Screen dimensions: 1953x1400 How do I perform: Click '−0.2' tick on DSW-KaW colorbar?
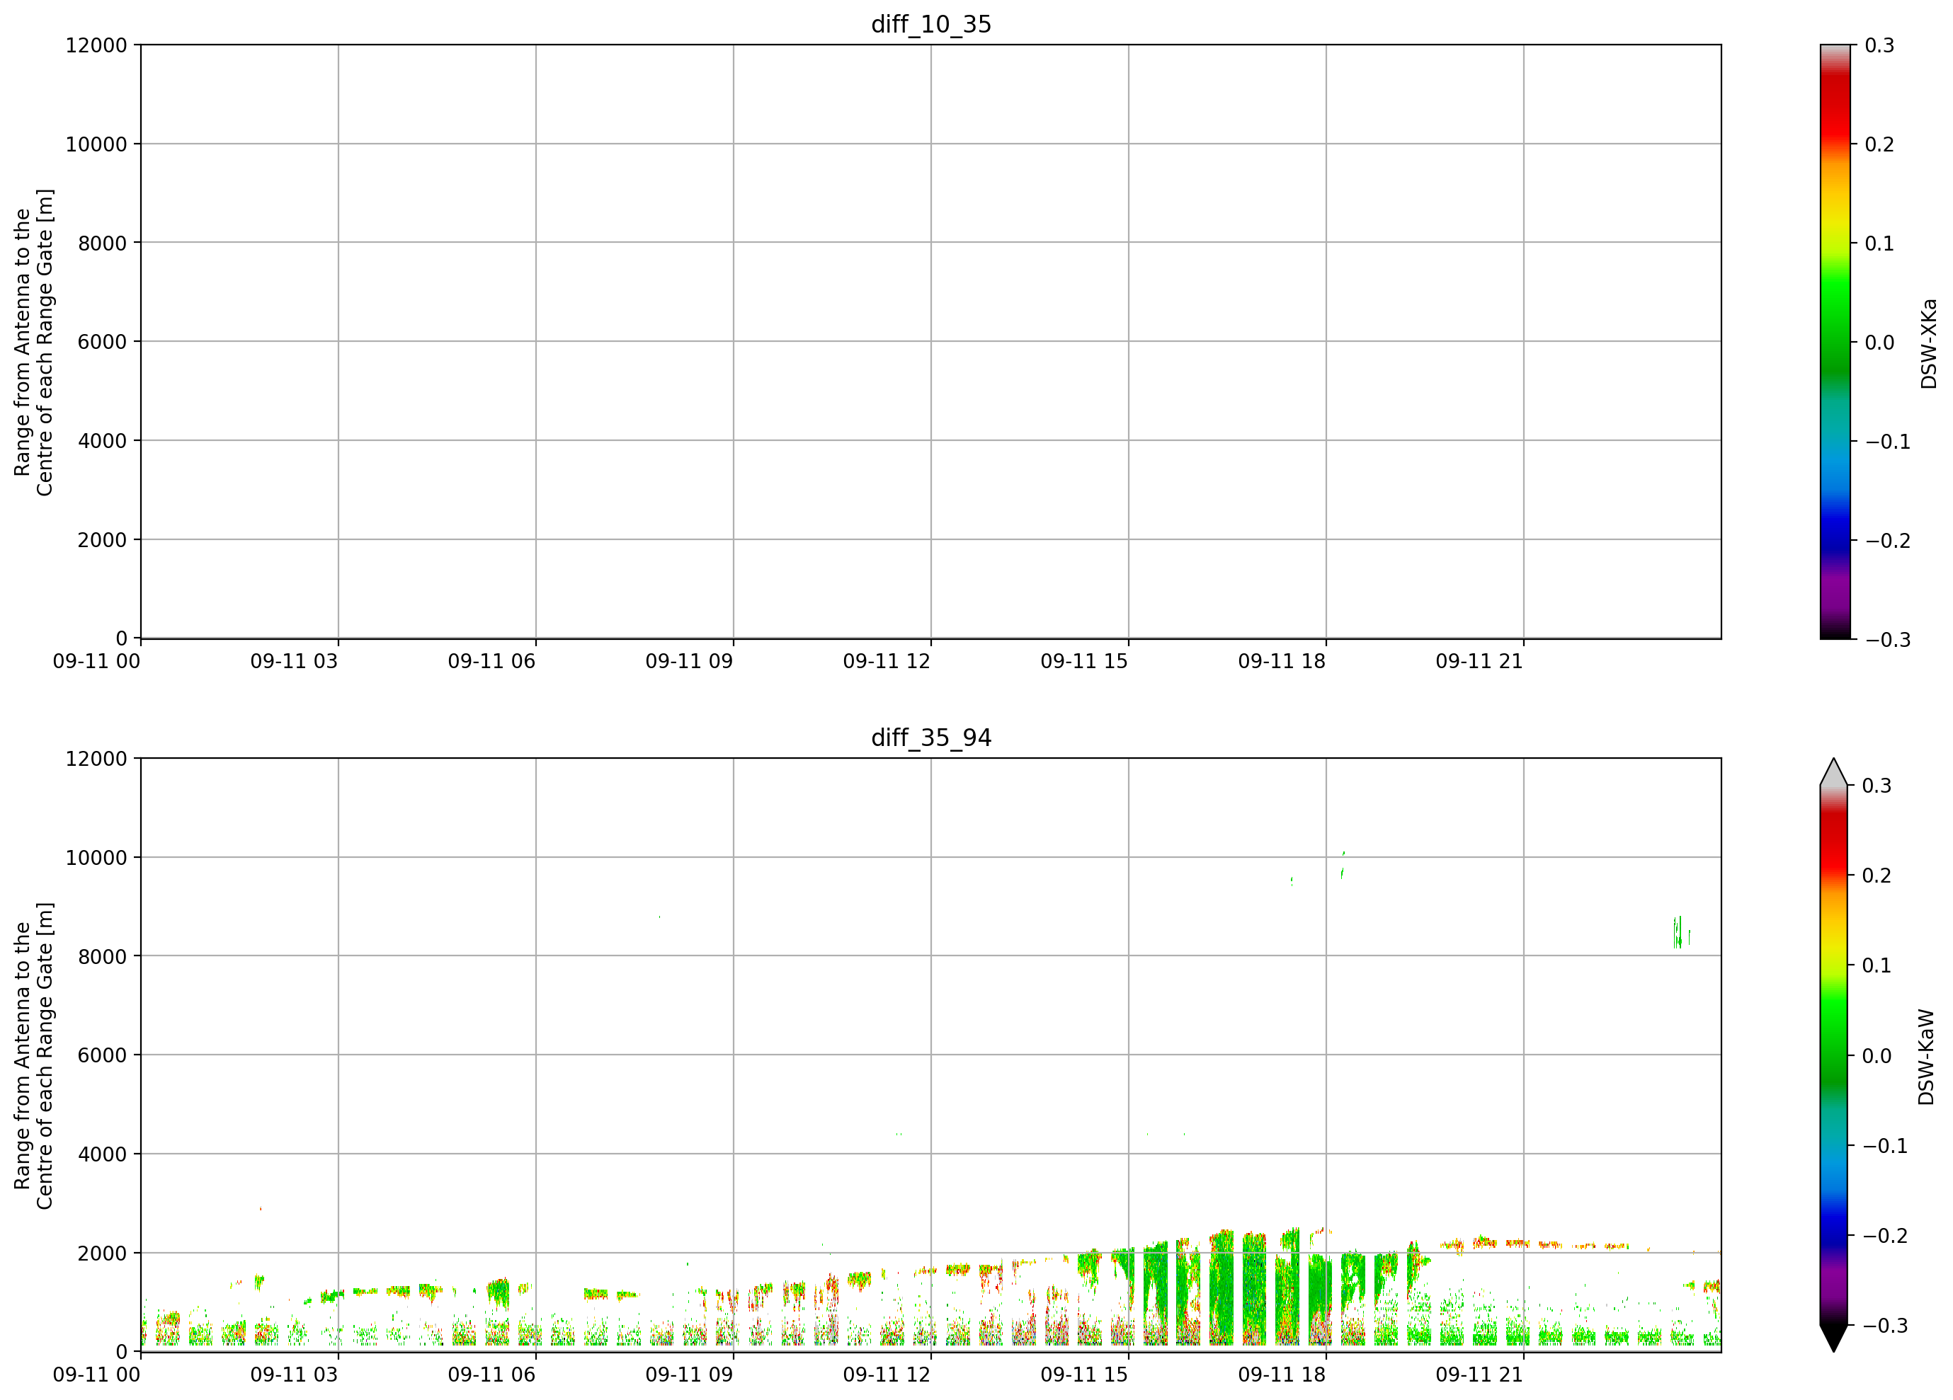point(1885,1236)
